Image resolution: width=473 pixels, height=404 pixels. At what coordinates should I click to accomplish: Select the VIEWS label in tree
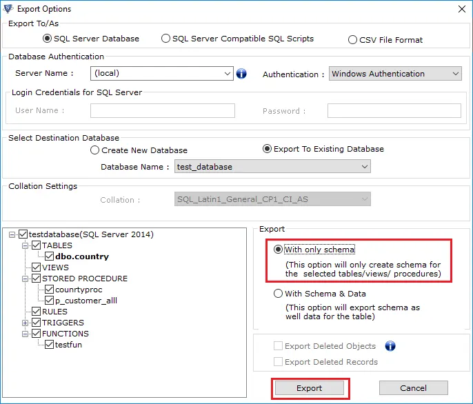pyautogui.click(x=55, y=267)
